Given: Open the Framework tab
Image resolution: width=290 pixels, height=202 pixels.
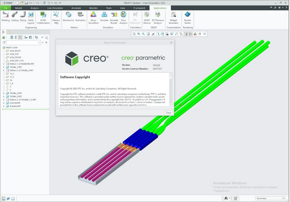Looking at the screenshot, I should pyautogui.click(x=139, y=8).
